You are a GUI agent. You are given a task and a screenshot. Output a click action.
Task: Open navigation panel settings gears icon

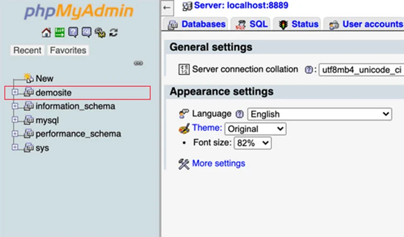coord(100,33)
